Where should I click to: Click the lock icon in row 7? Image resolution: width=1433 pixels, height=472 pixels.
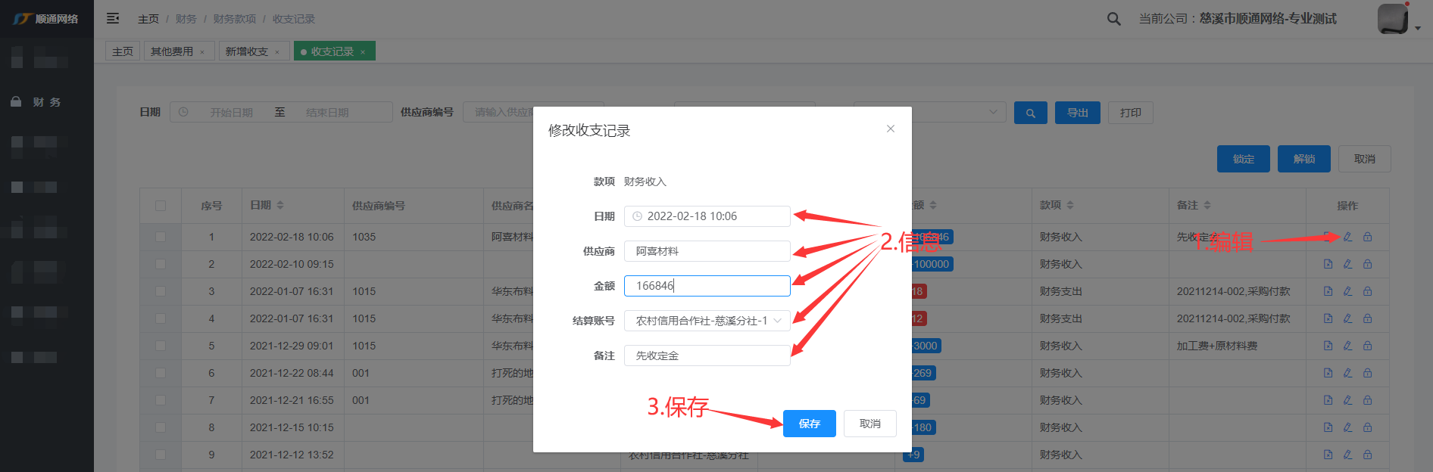[1367, 400]
